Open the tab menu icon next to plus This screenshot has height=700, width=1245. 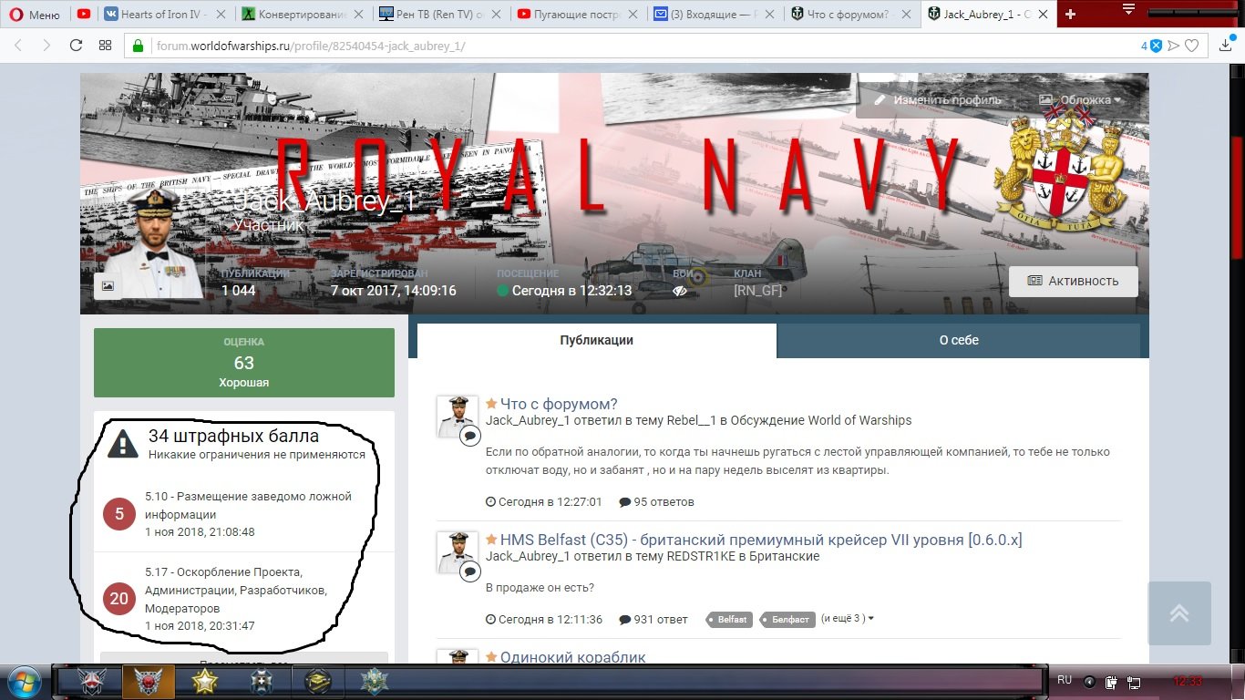[x=1128, y=10]
